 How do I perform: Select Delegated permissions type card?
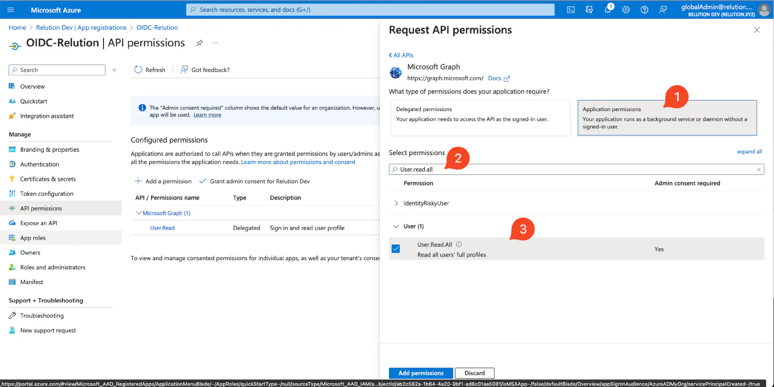pos(480,118)
